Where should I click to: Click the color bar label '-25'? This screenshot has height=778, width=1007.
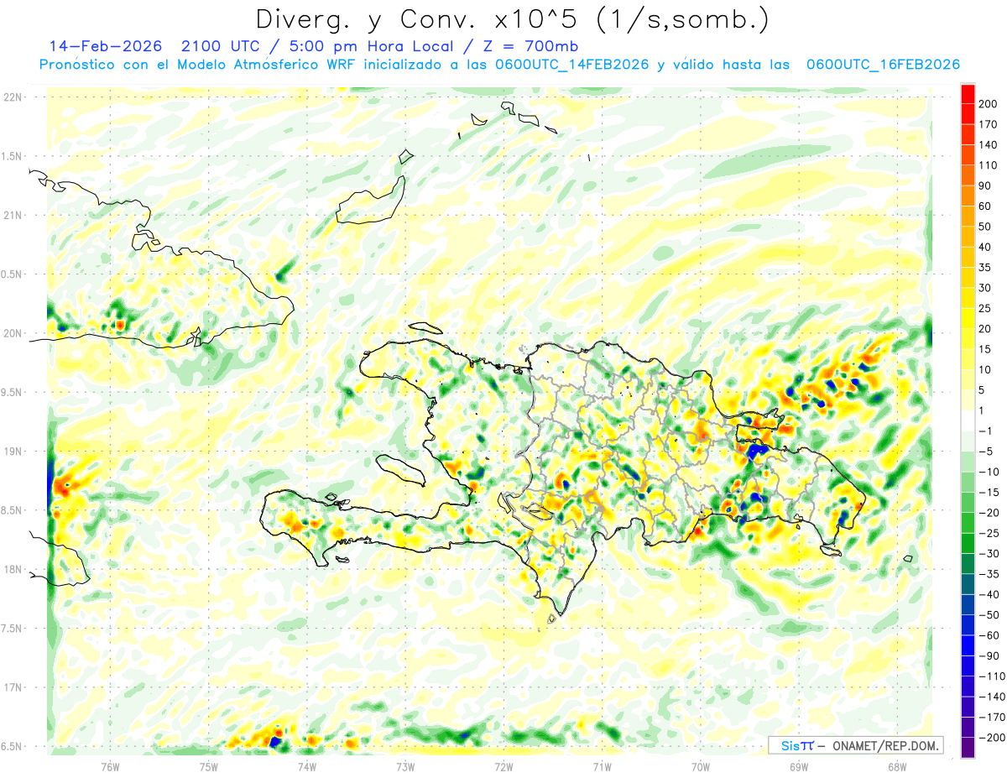tap(988, 533)
